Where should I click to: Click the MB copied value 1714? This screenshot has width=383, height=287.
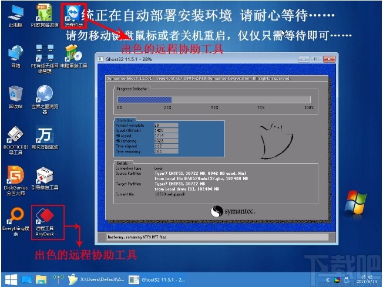166,136
